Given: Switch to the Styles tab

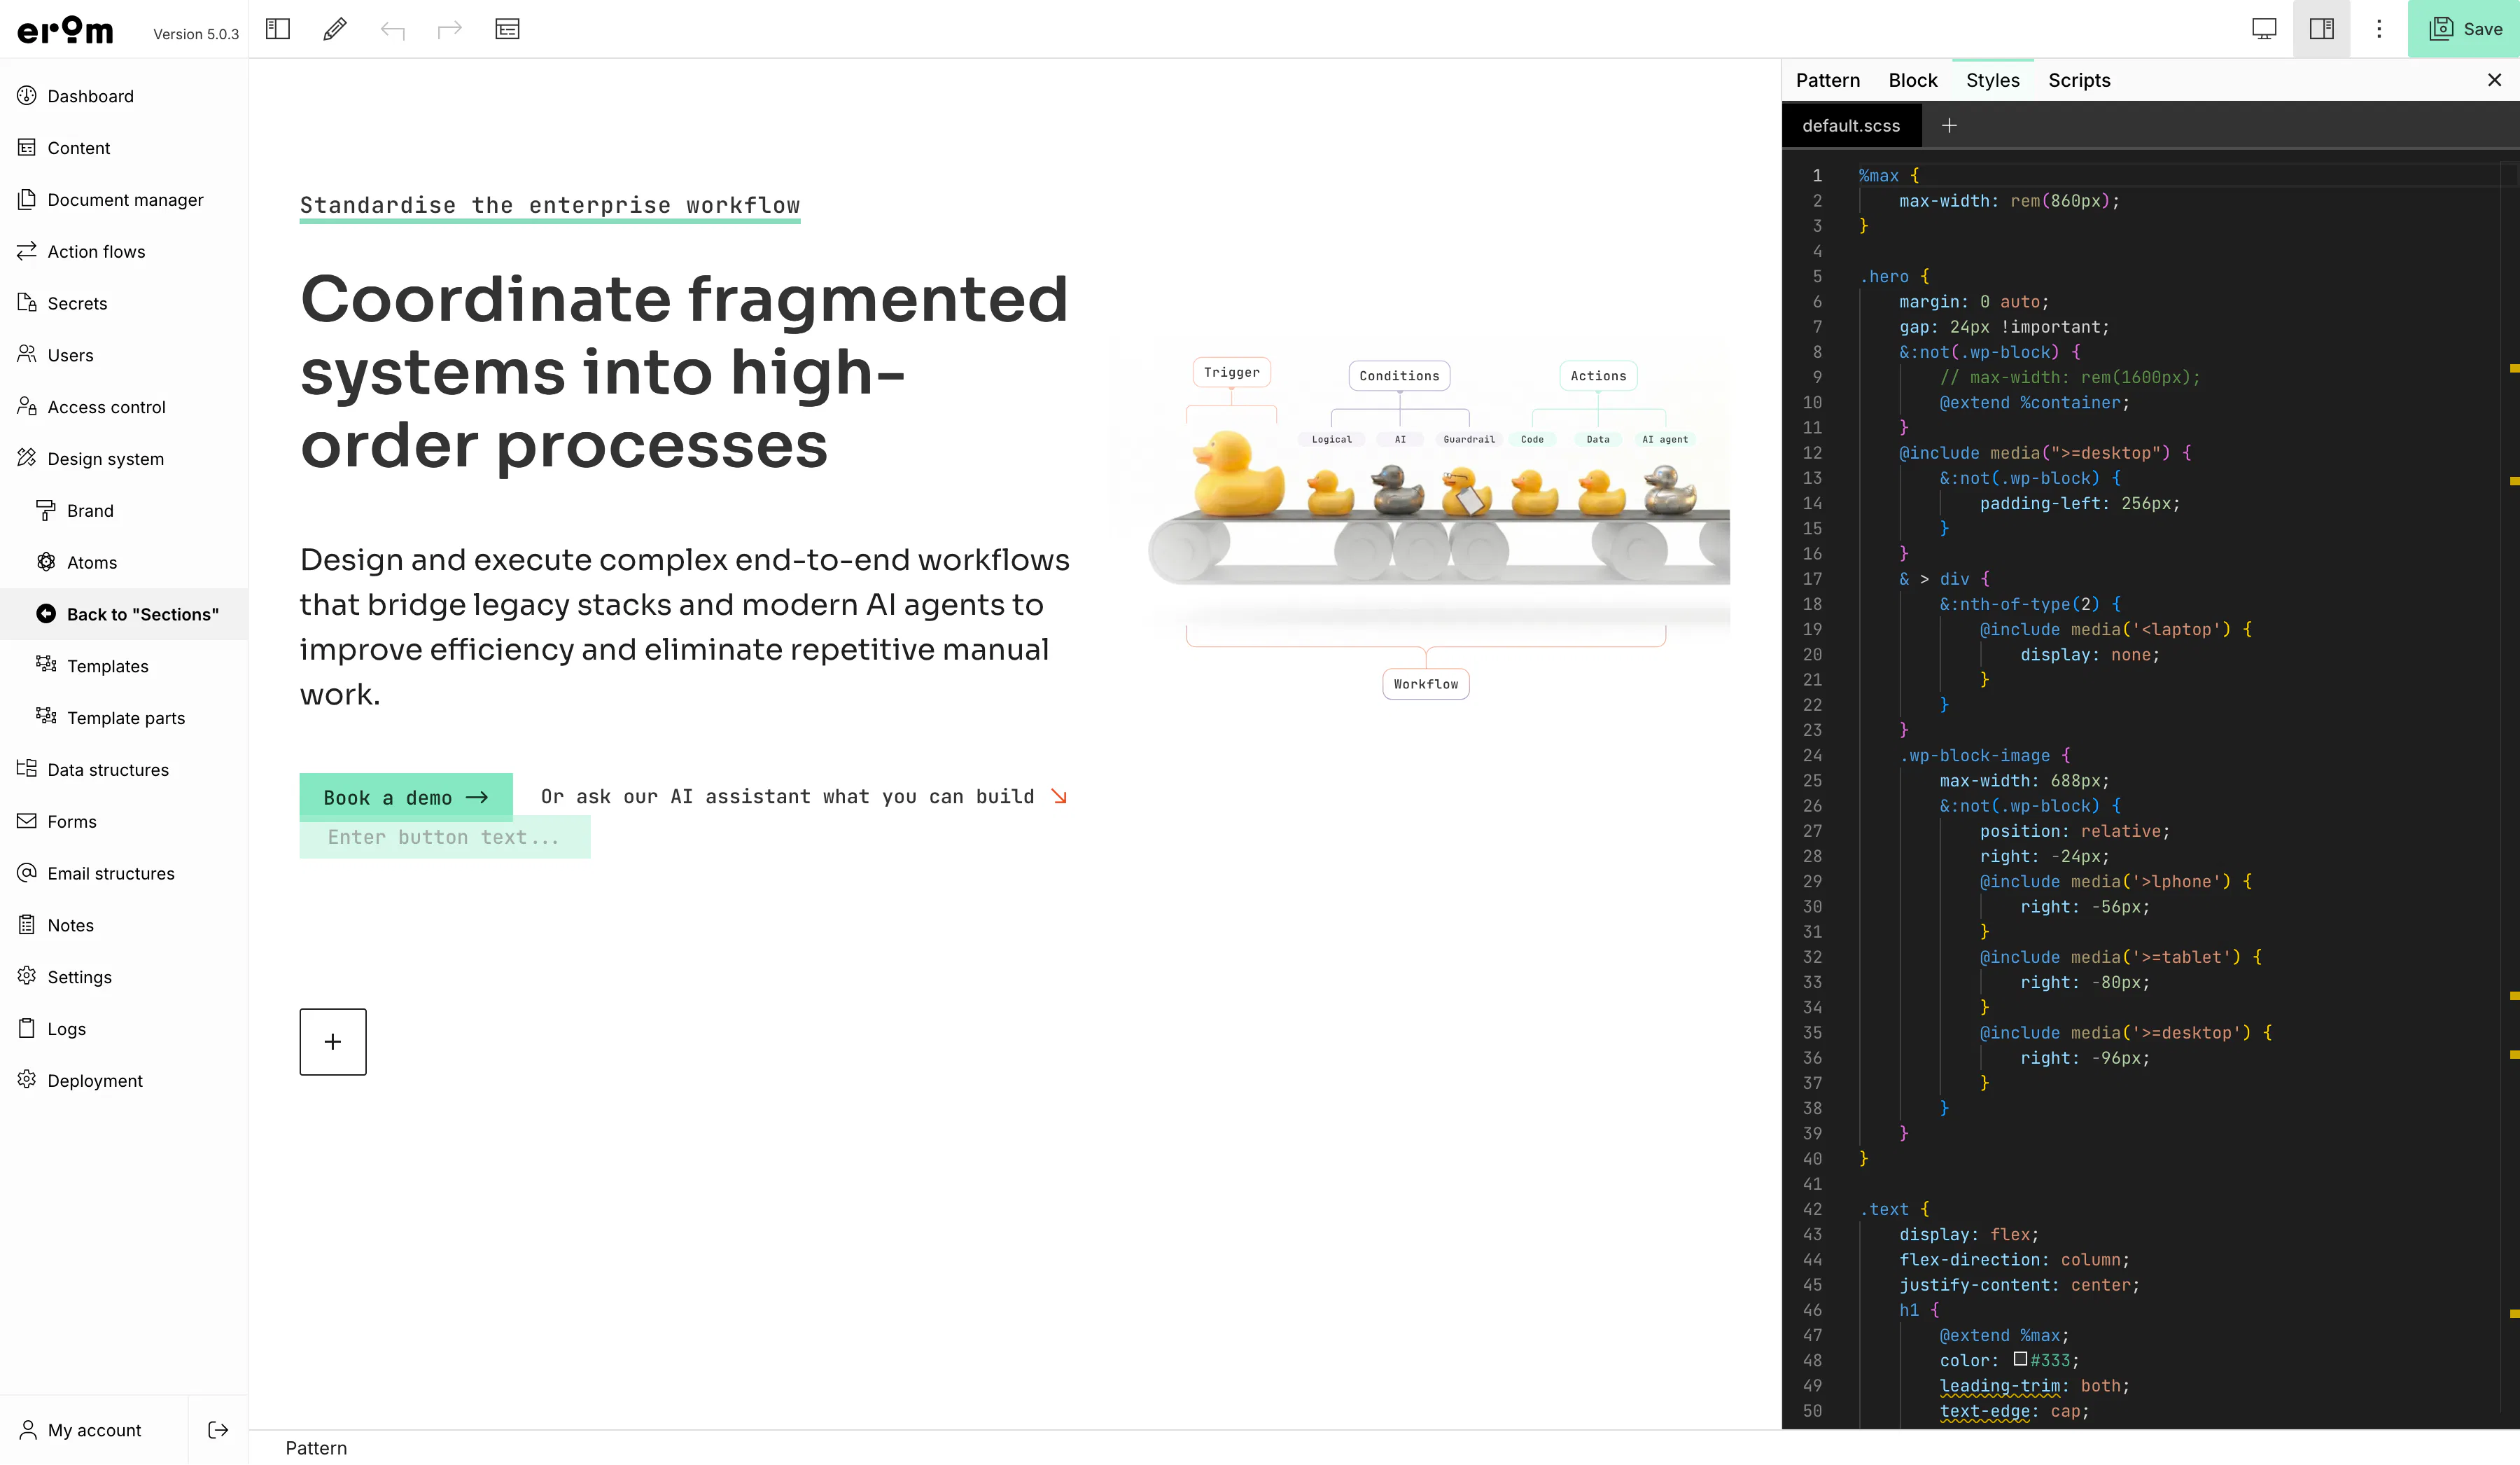Looking at the screenshot, I should 1992,80.
